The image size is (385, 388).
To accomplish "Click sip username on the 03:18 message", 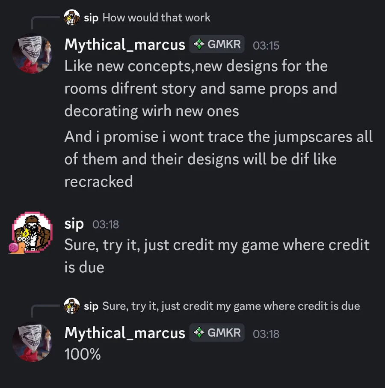I will 74,224.
